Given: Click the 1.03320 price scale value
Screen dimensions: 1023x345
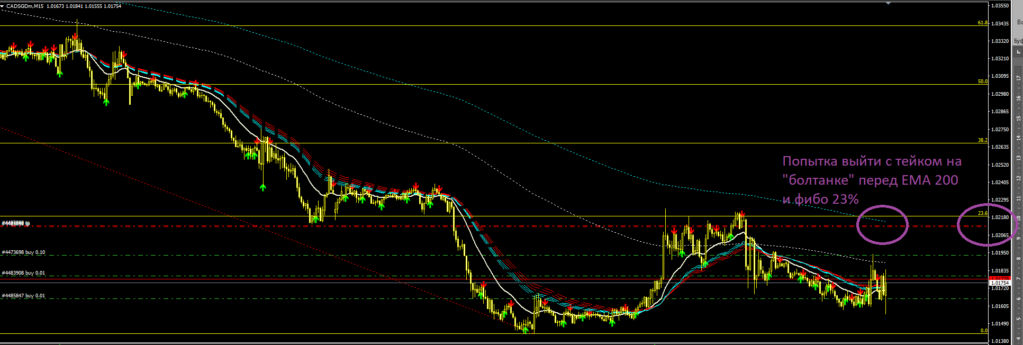Looking at the screenshot, I should coord(1000,41).
